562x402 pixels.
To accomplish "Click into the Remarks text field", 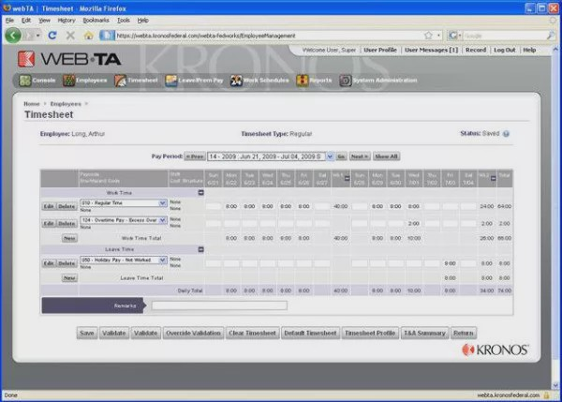I will coord(219,305).
